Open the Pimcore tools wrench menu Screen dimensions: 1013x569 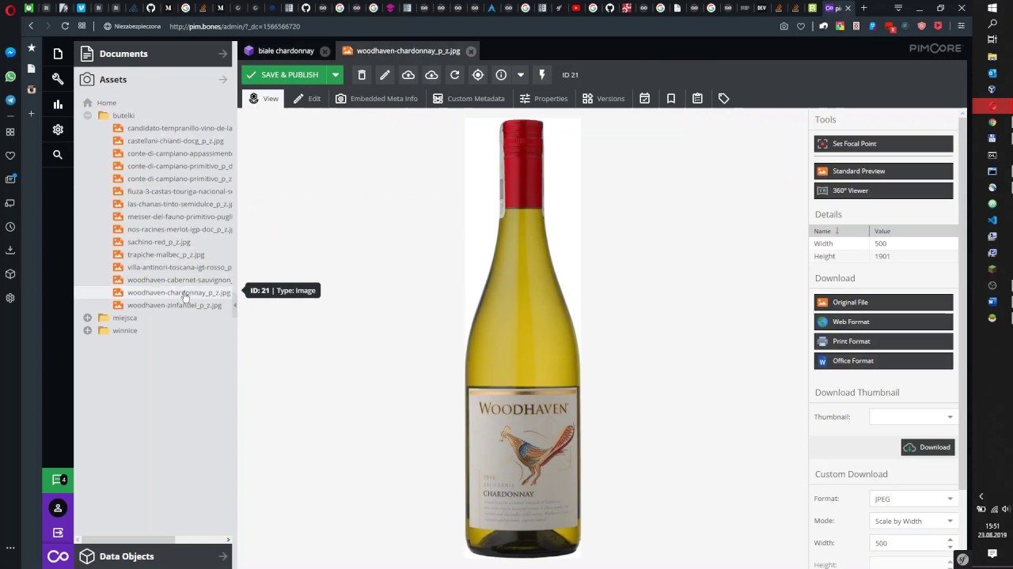[58, 79]
